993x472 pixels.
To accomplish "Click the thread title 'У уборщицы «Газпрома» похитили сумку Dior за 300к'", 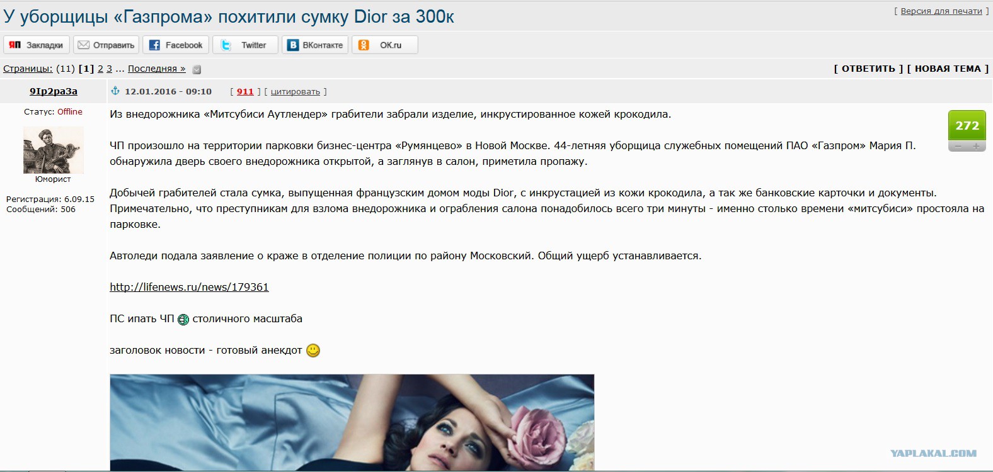I will (229, 16).
